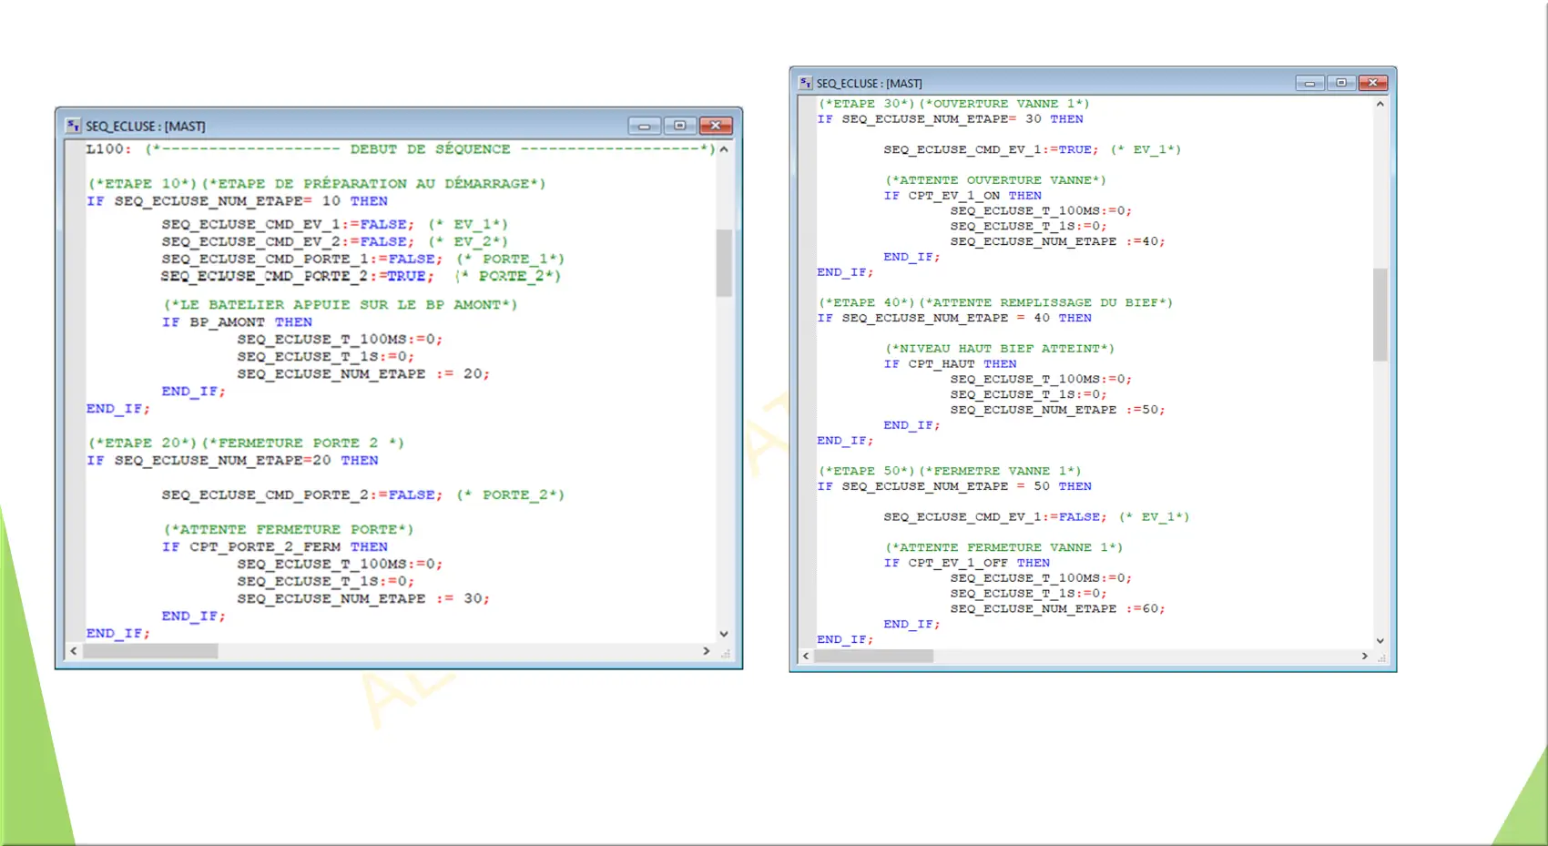The image size is (1548, 846).
Task: Click comment '(*ATTENTE FERMETURE VANNE 1*)'
Action: pyautogui.click(x=1003, y=548)
